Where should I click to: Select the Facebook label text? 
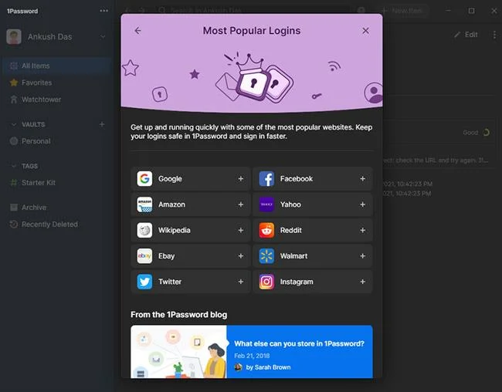coord(297,178)
